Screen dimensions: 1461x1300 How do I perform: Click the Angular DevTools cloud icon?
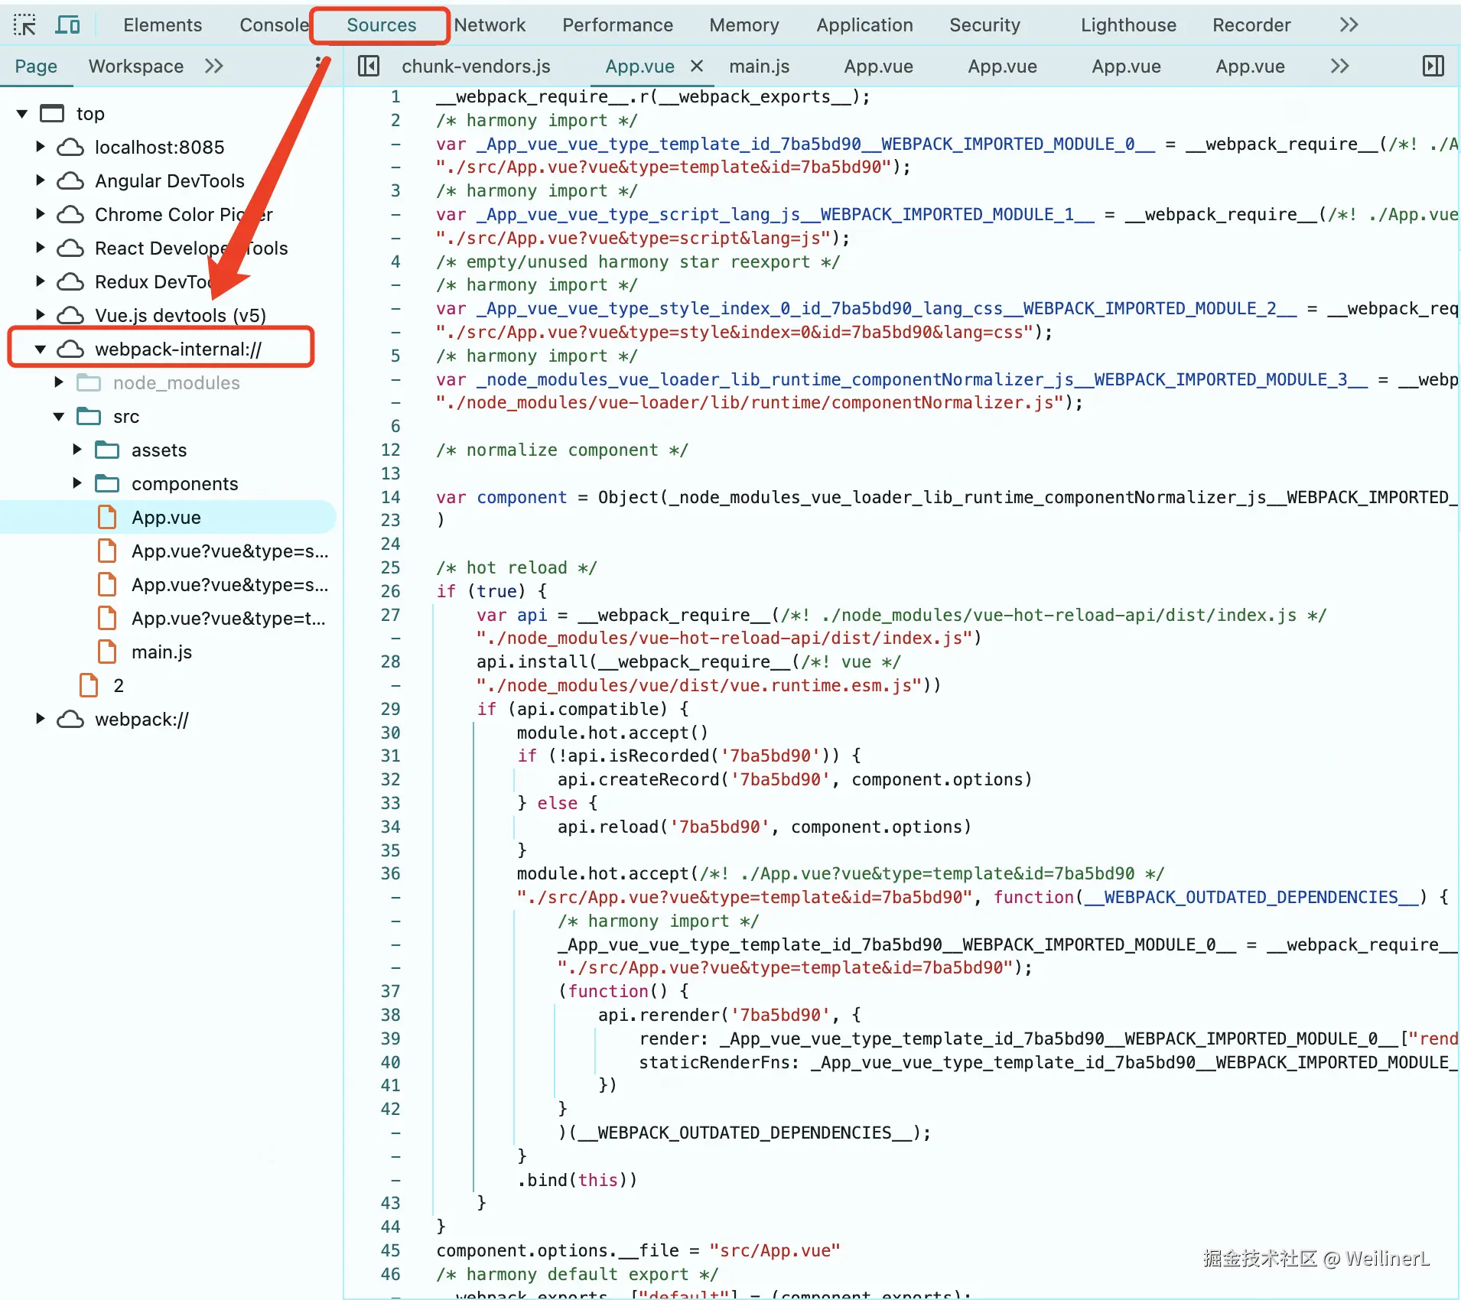(x=70, y=180)
